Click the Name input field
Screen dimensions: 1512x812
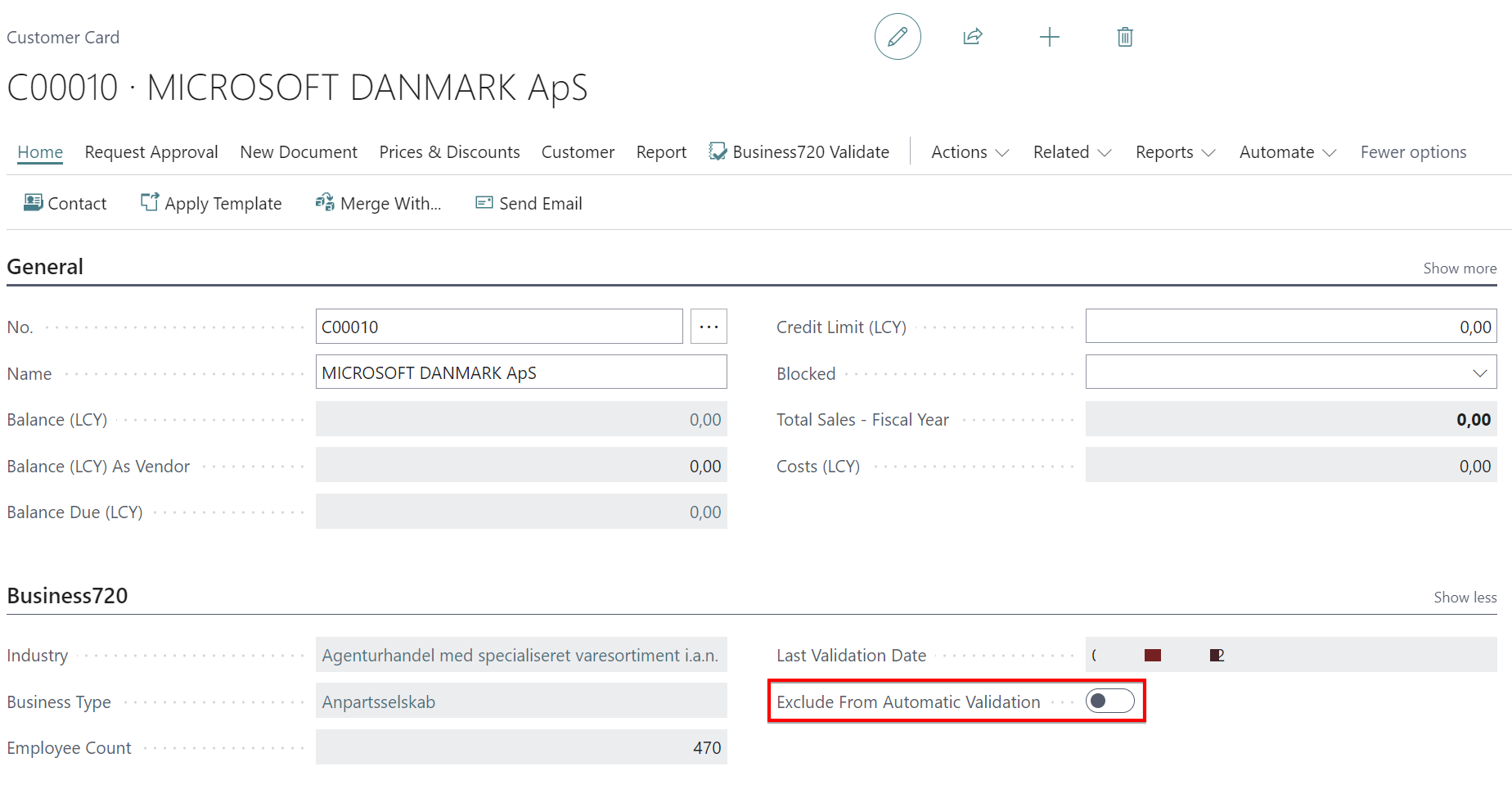pos(521,372)
